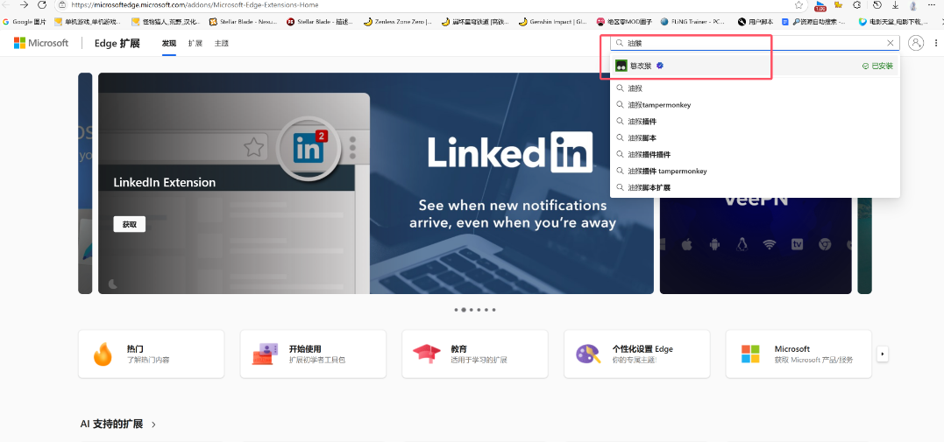Click the browser forward arrow
This screenshot has width=944, height=442.
tap(24, 4)
